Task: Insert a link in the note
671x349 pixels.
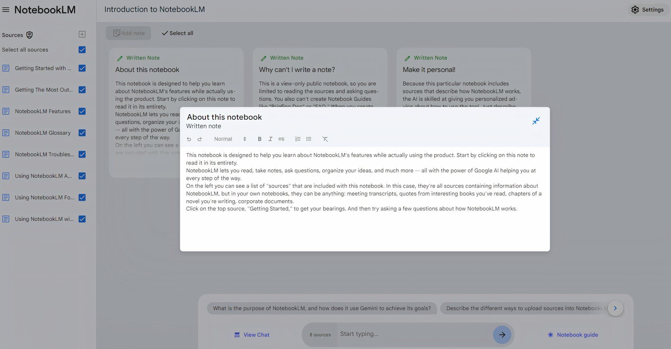Action: (281, 139)
